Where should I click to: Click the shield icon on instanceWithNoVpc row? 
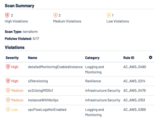8,100
